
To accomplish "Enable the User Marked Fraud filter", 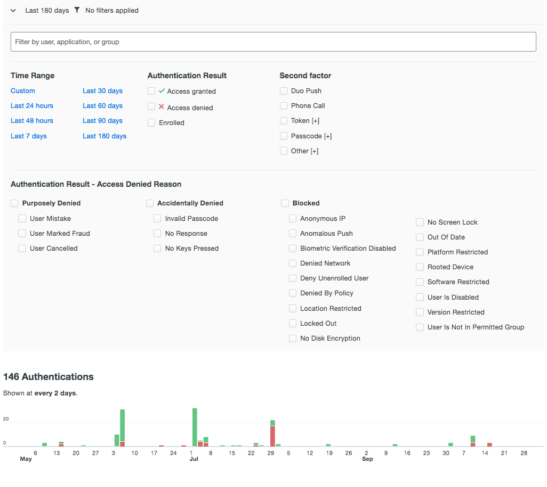I will tap(22, 233).
